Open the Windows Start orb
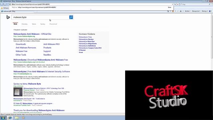This screenshot has width=213, height=120. [3, 118]
